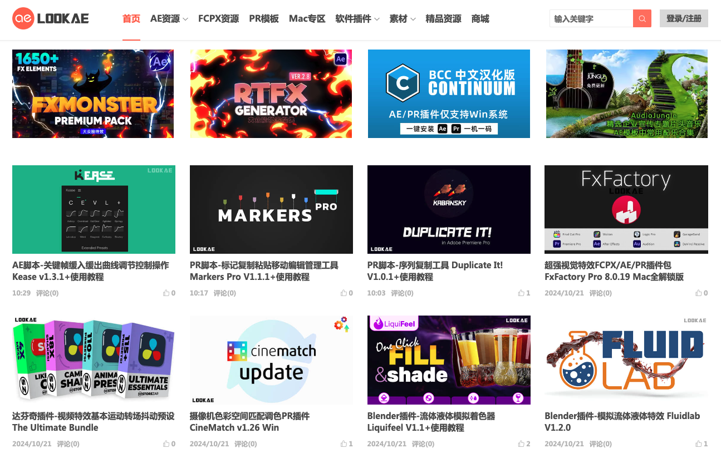
Task: Like the Liquifeel V1.1 post thumbs-up icon
Action: 521,444
